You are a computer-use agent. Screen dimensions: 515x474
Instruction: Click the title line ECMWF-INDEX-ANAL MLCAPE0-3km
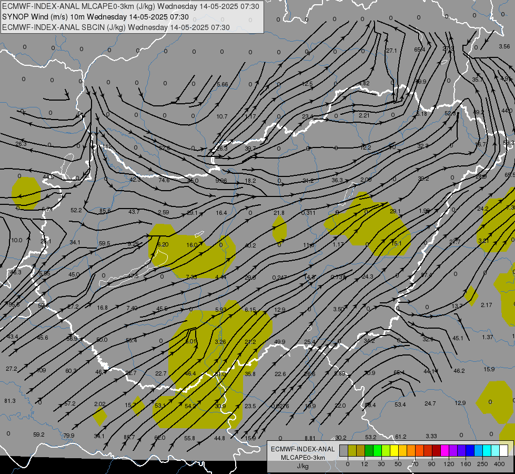(130, 6)
